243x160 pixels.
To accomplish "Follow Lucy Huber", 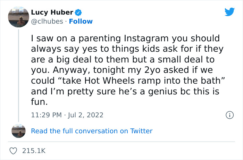I will click(x=81, y=22).
